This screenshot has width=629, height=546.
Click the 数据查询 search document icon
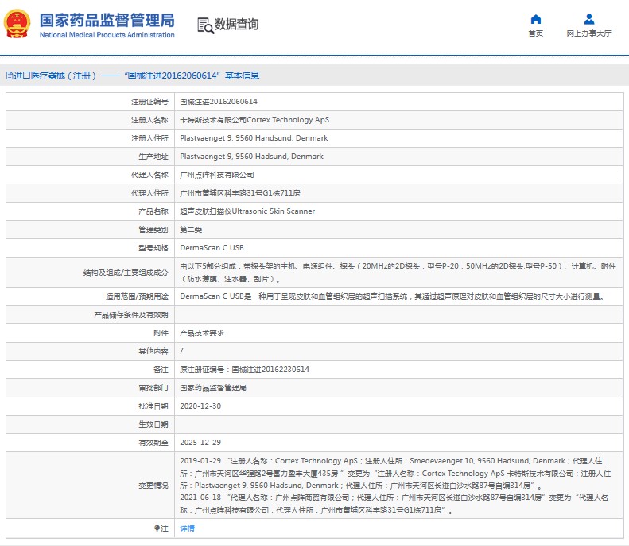[x=205, y=25]
